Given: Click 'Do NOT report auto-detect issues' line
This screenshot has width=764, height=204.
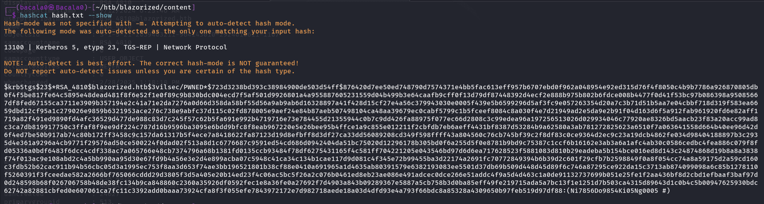Looking at the screenshot, I should click(x=149, y=71).
